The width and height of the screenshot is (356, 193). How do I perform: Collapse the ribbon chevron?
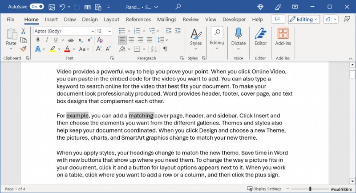tap(350, 59)
